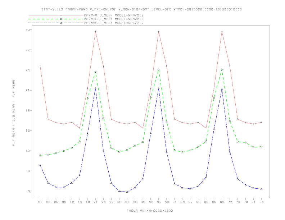Click the chart title starting with STAT=VL1L2
Viewport: 285px width, 220px height.
(141, 9)
